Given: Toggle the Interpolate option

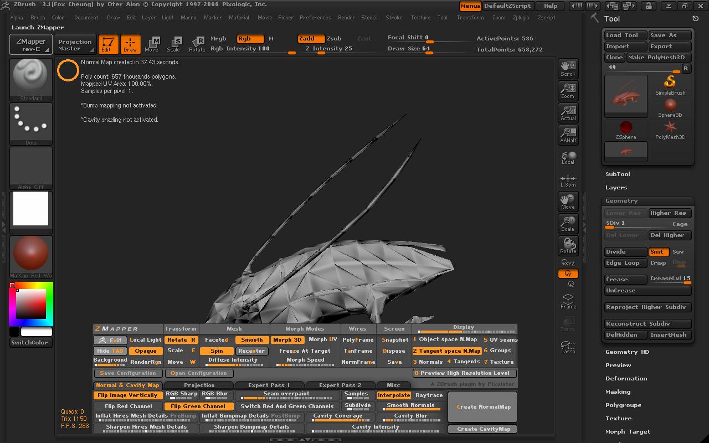Looking at the screenshot, I should pyautogui.click(x=394, y=395).
